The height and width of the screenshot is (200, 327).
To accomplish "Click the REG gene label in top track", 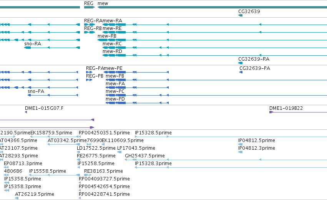I will tap(89, 3).
